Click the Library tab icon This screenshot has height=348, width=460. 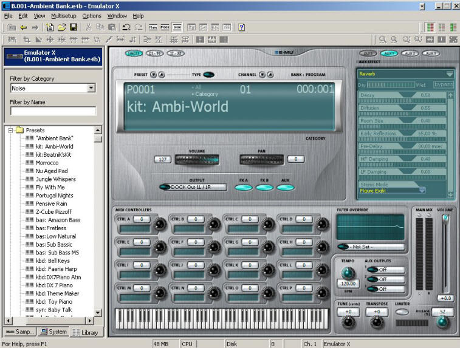coord(76,332)
